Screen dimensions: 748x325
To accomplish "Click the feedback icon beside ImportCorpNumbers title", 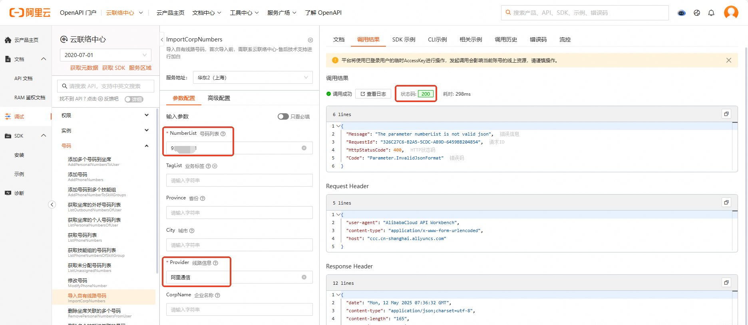I will pos(310,40).
